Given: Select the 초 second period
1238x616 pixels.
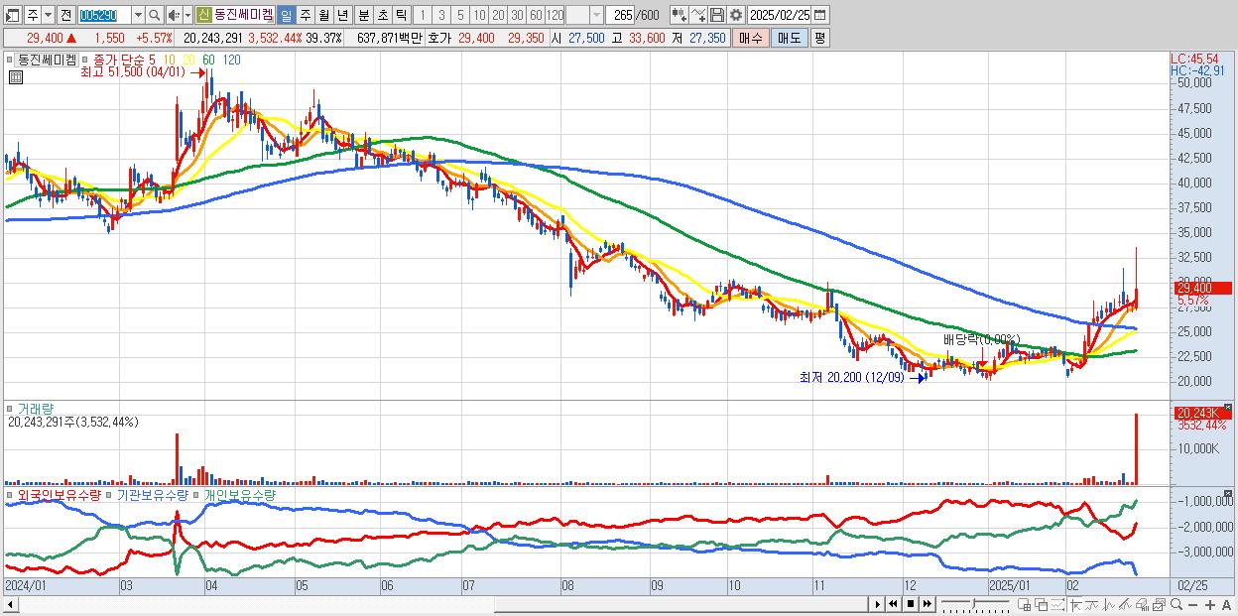Looking at the screenshot, I should pos(383,15).
